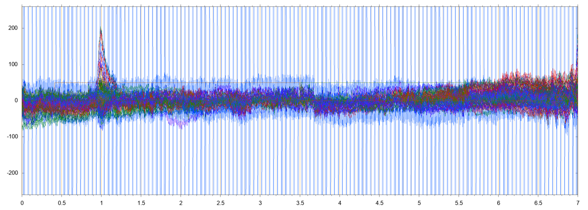Click the 4.5 tick label on the horizontal axis

point(379,202)
